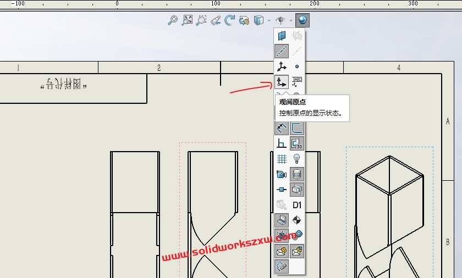
Task: Click zone label "2" on sheet border
Action: 159,68
